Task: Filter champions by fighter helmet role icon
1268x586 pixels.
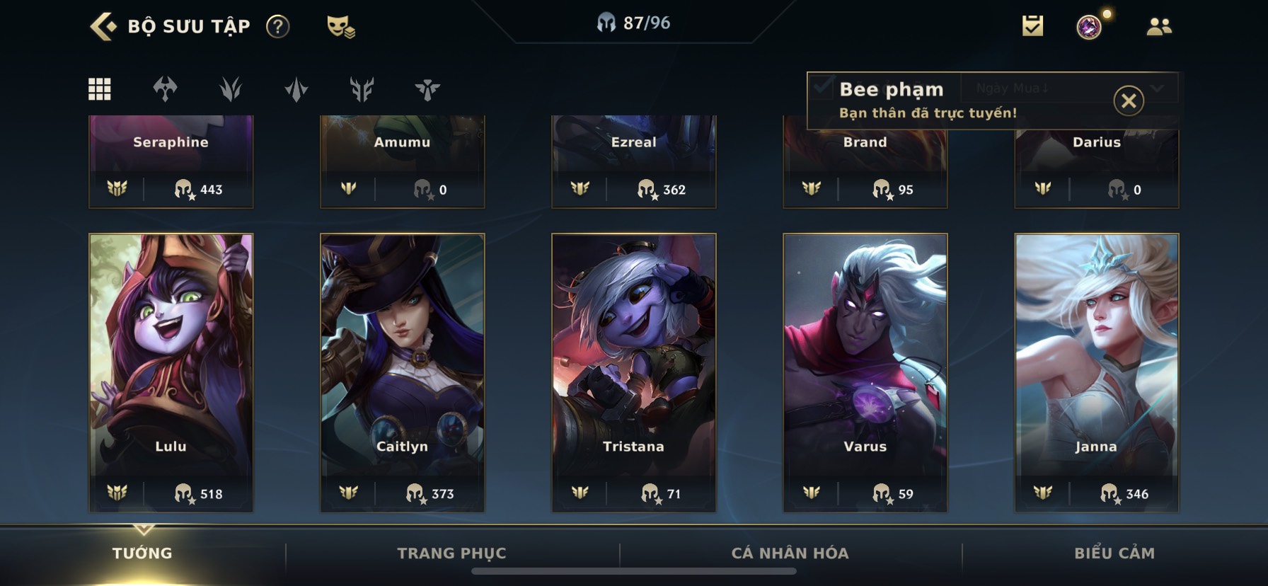Action: 165,89
